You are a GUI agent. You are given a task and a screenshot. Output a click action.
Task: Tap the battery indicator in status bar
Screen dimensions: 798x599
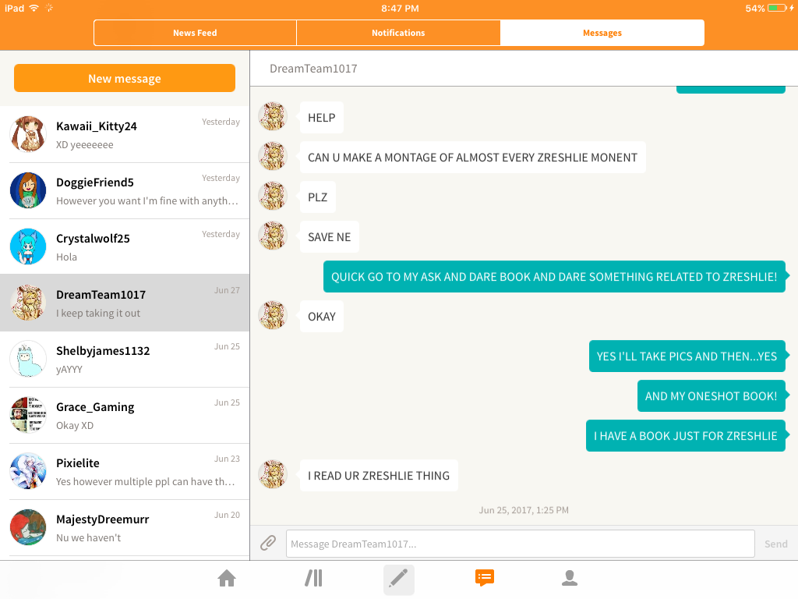tap(777, 8)
